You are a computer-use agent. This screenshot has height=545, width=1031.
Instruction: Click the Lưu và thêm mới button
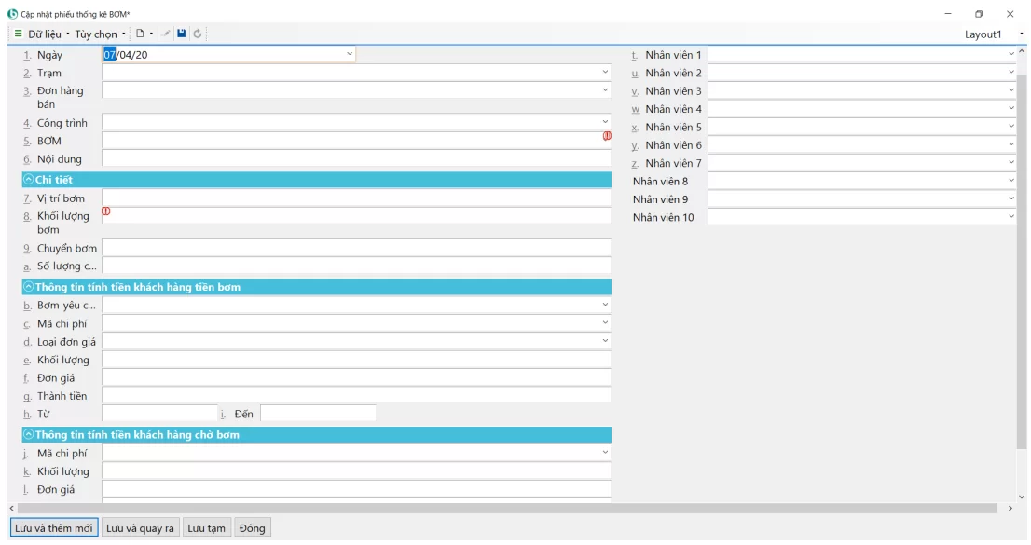54,528
